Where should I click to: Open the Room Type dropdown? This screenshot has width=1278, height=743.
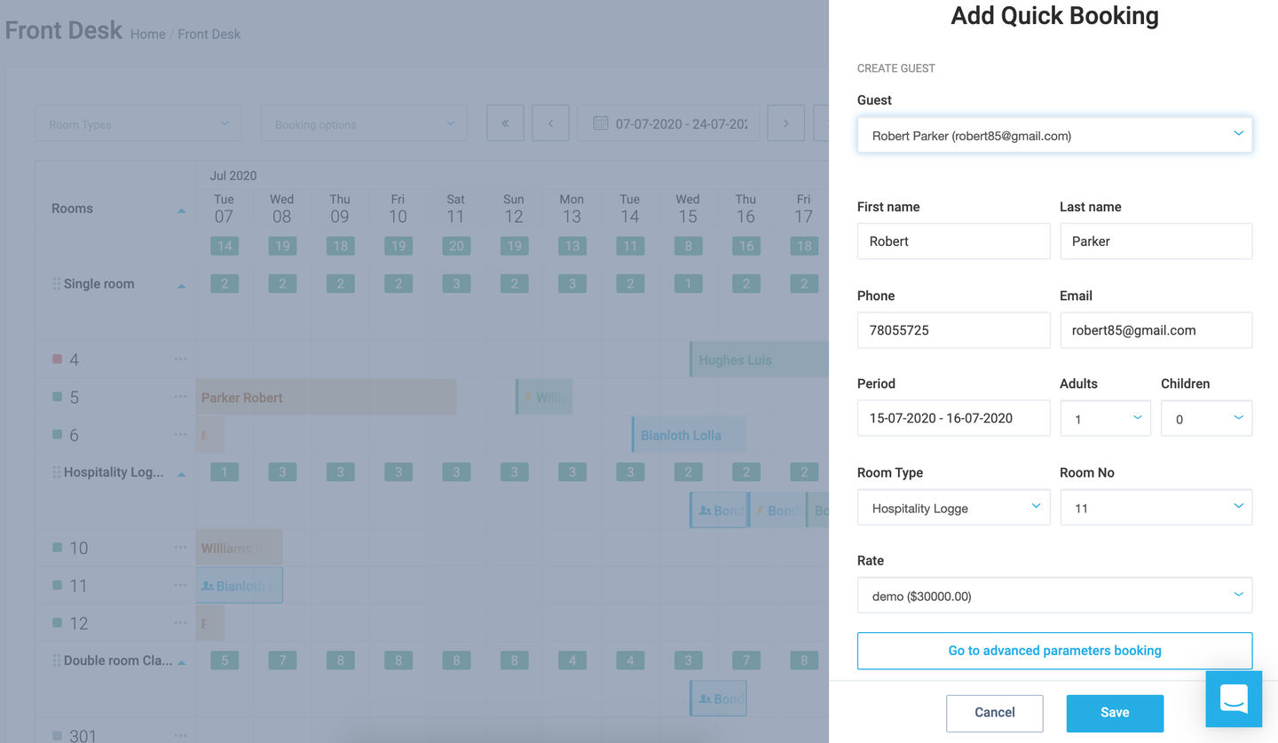(954, 508)
